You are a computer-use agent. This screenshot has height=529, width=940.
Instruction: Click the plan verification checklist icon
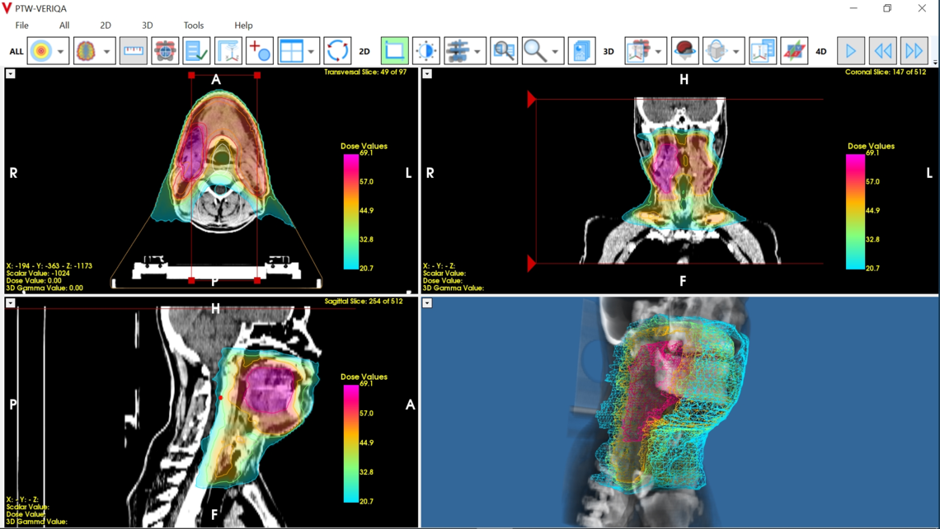tap(195, 50)
